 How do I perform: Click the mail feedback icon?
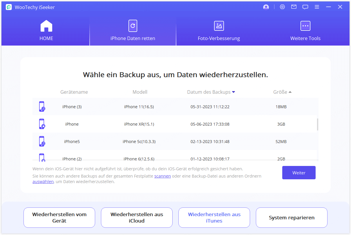294,7
